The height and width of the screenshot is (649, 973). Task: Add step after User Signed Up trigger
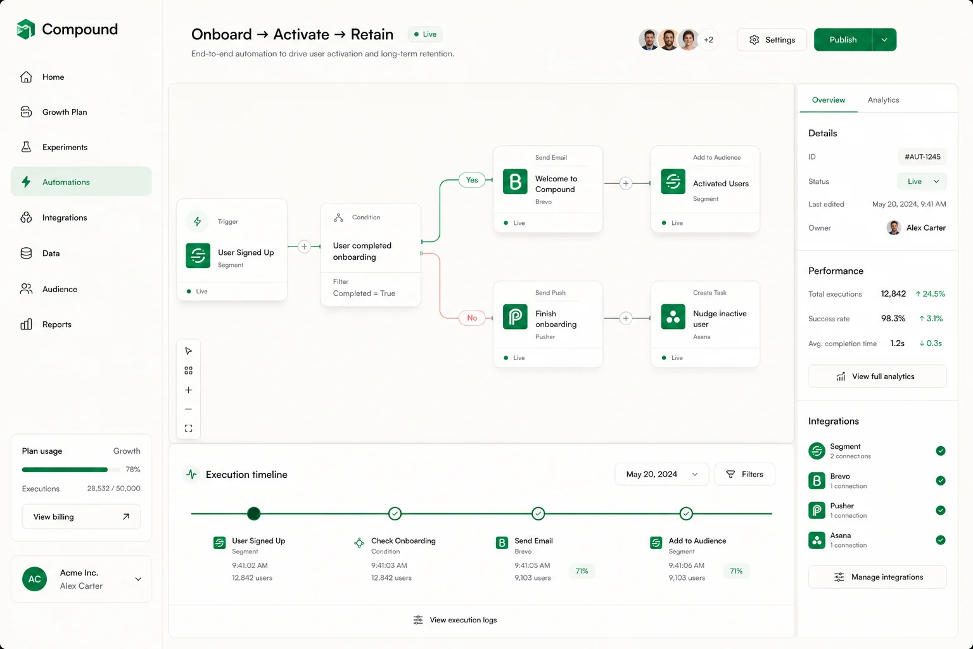[304, 247]
